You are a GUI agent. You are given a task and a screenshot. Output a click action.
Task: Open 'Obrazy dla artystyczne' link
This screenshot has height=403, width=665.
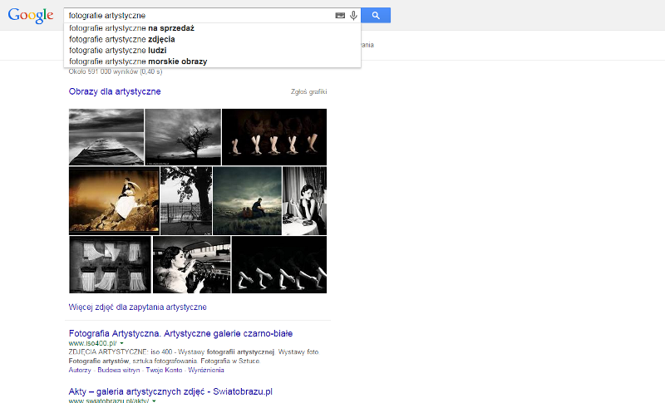click(x=115, y=91)
